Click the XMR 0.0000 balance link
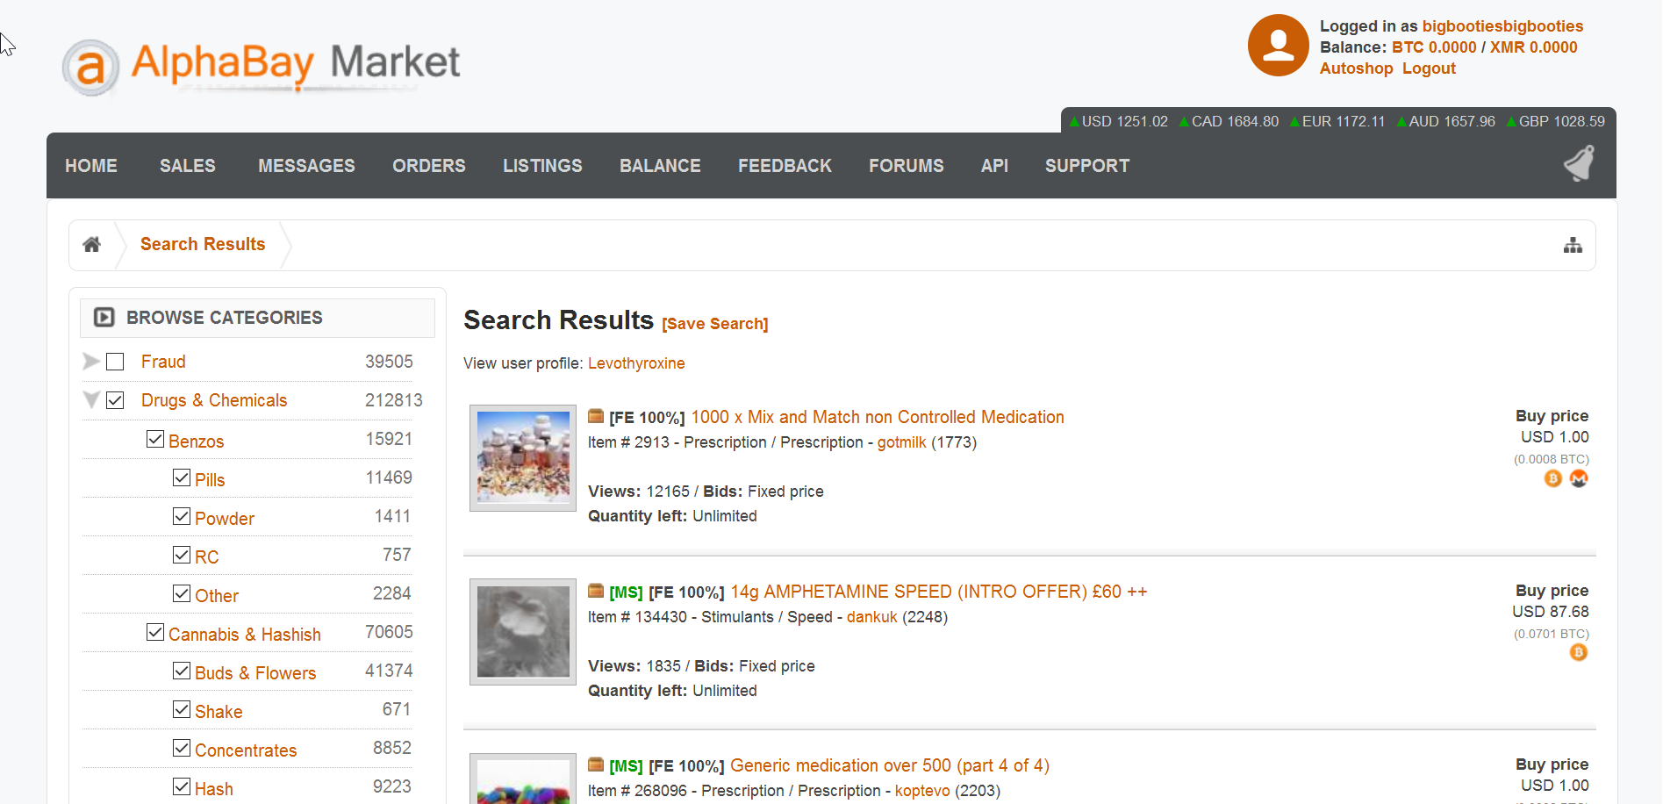1663x804 pixels. point(1533,47)
